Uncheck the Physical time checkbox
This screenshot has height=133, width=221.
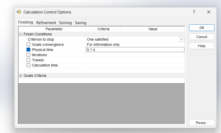click(28, 50)
